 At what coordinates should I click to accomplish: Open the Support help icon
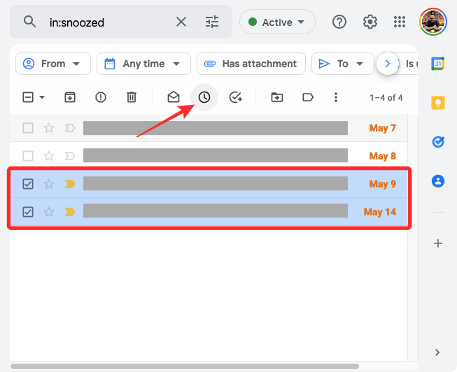tap(339, 22)
